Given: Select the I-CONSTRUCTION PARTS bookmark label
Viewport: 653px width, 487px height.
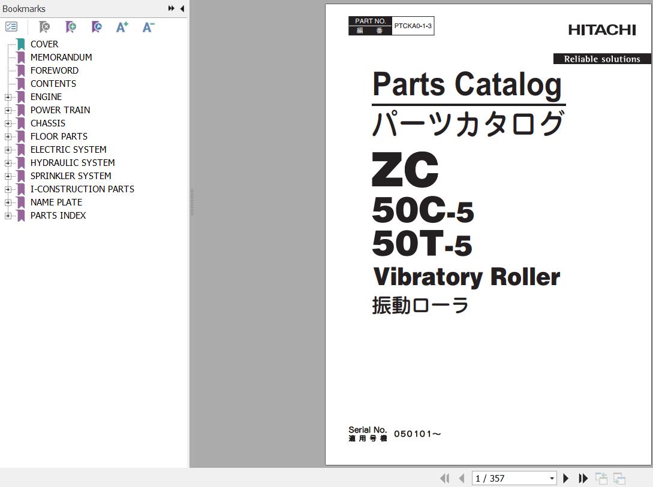Looking at the screenshot, I should (x=82, y=189).
